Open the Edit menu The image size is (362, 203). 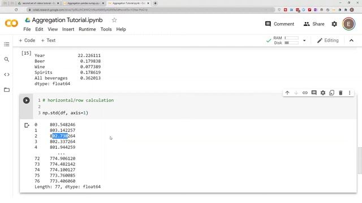39,29
